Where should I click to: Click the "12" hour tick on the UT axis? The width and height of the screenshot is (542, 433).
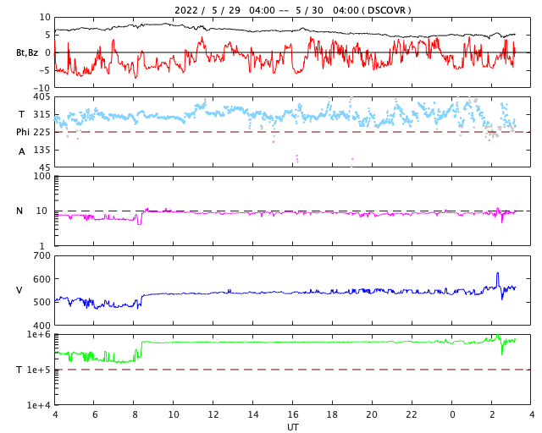pos(213,414)
